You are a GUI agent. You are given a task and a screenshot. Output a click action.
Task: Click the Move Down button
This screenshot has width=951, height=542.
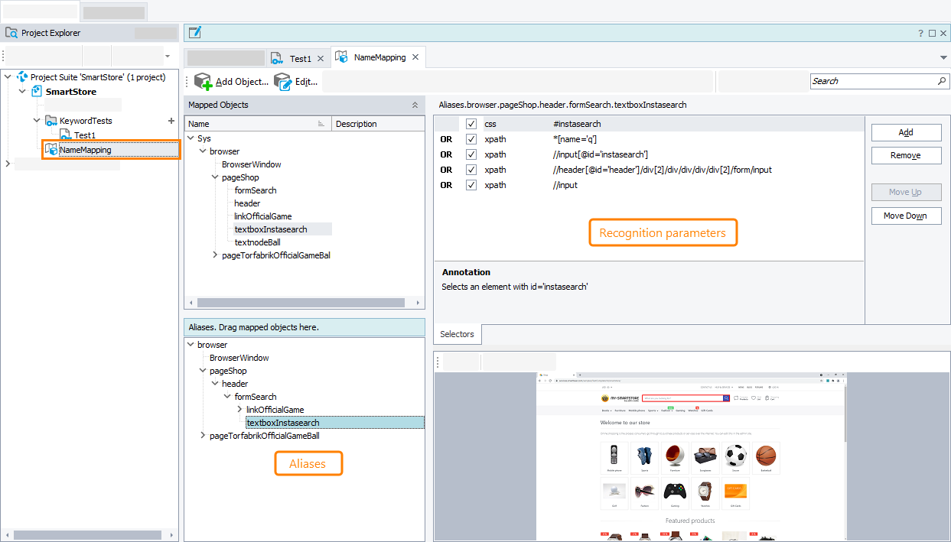906,215
